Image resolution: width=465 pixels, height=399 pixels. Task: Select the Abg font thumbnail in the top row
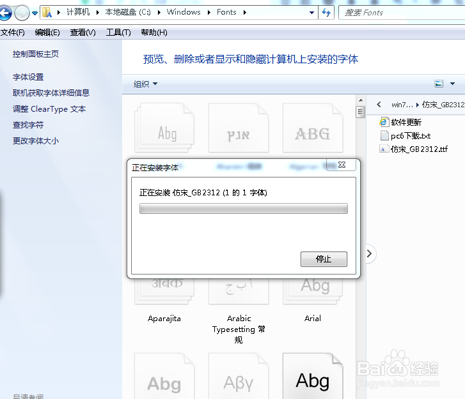165,128
